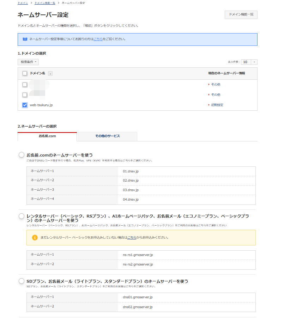
Task: Check the first masked domain row checkbox
Action: [x=24, y=84]
